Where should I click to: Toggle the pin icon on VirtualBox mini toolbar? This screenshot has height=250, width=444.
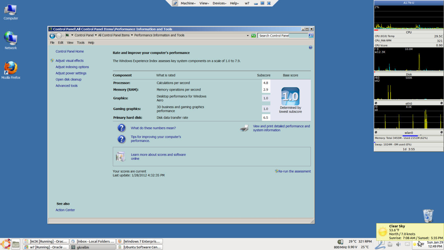pyautogui.click(x=175, y=3)
